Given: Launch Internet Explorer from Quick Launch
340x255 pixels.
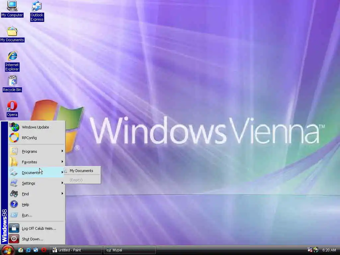Looking at the screenshot, I should point(28,250).
